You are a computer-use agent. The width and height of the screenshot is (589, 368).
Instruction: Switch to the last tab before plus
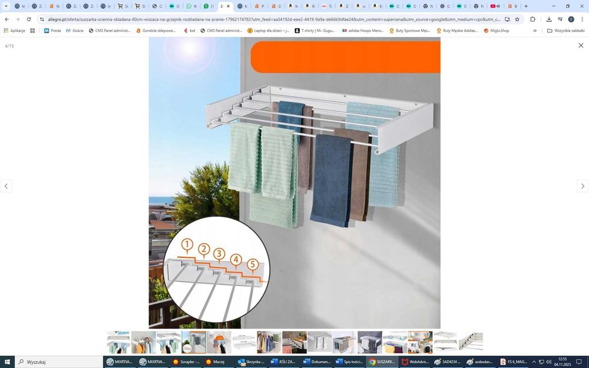[512, 6]
